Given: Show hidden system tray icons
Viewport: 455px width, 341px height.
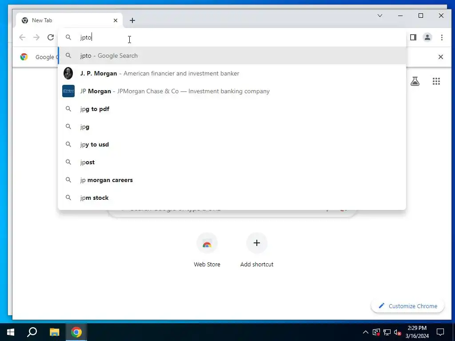Looking at the screenshot, I should click(366, 332).
